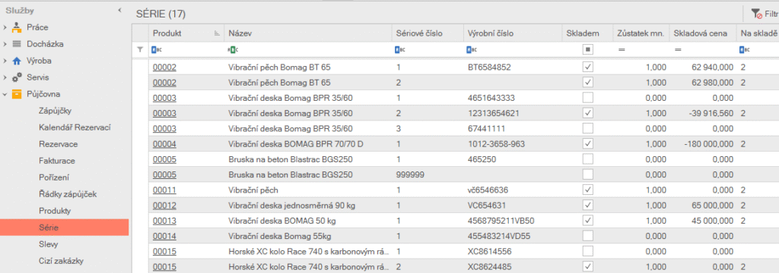Click the Filtr funnel icon at top right
The width and height of the screenshot is (779, 273).
click(756, 14)
